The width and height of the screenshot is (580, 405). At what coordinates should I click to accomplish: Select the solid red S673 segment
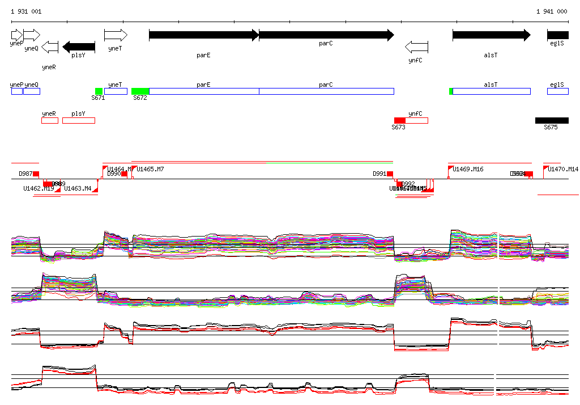point(400,120)
